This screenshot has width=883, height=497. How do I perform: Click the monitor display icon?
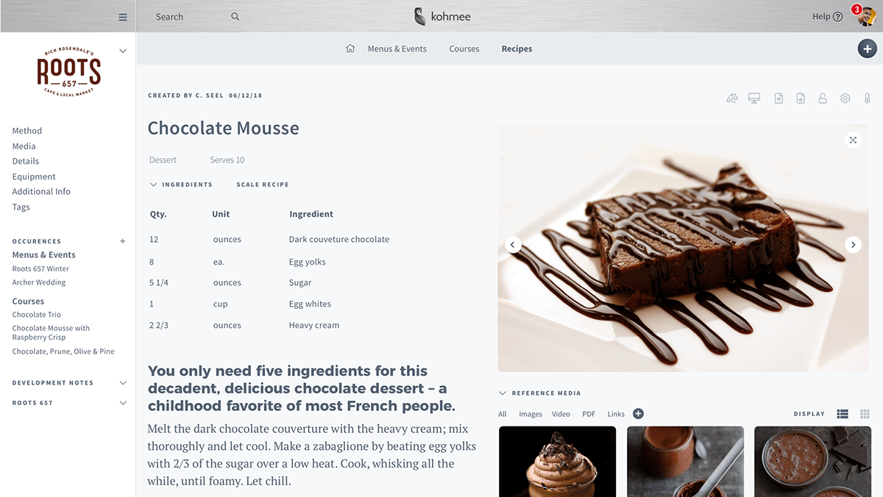[754, 98]
